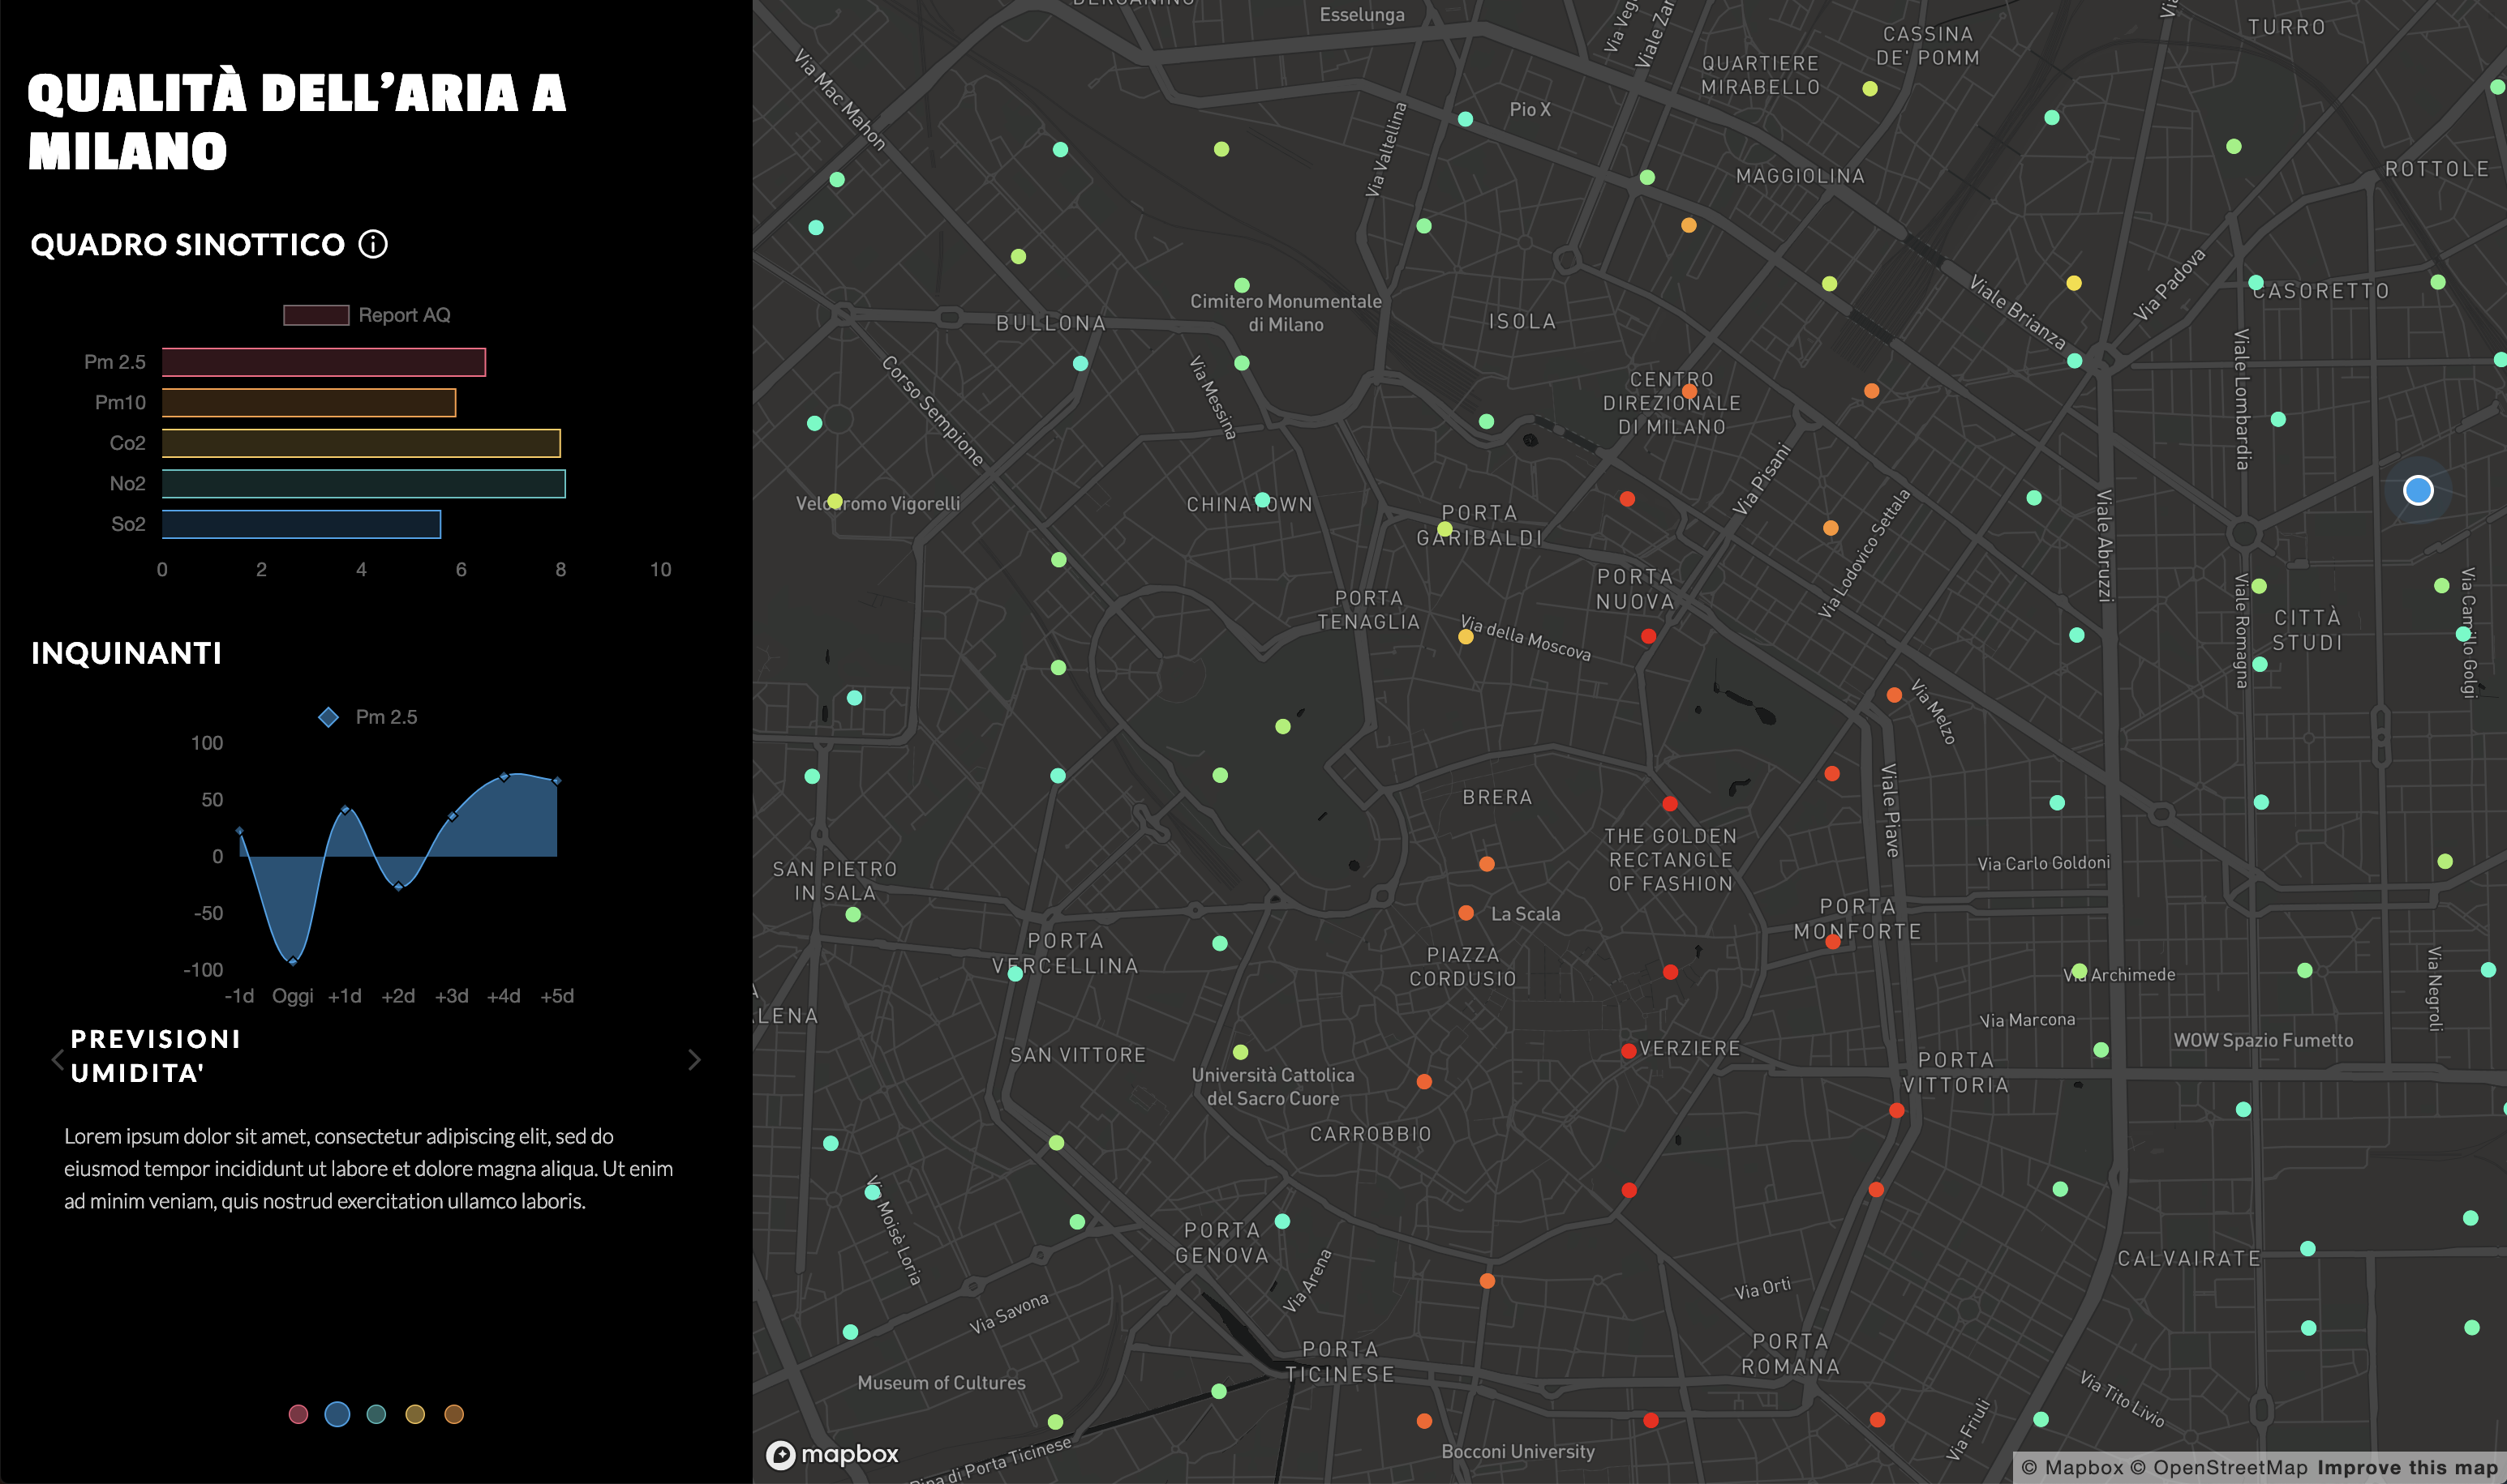This screenshot has height=1484, width=2507.
Task: Click the +4d data point on chart
Action: pyautogui.click(x=504, y=776)
